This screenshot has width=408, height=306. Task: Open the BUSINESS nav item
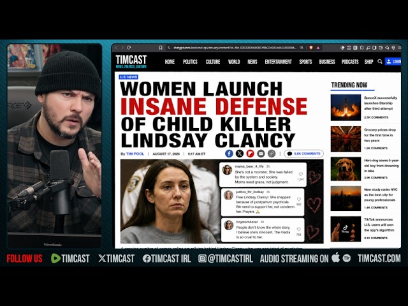(x=327, y=62)
